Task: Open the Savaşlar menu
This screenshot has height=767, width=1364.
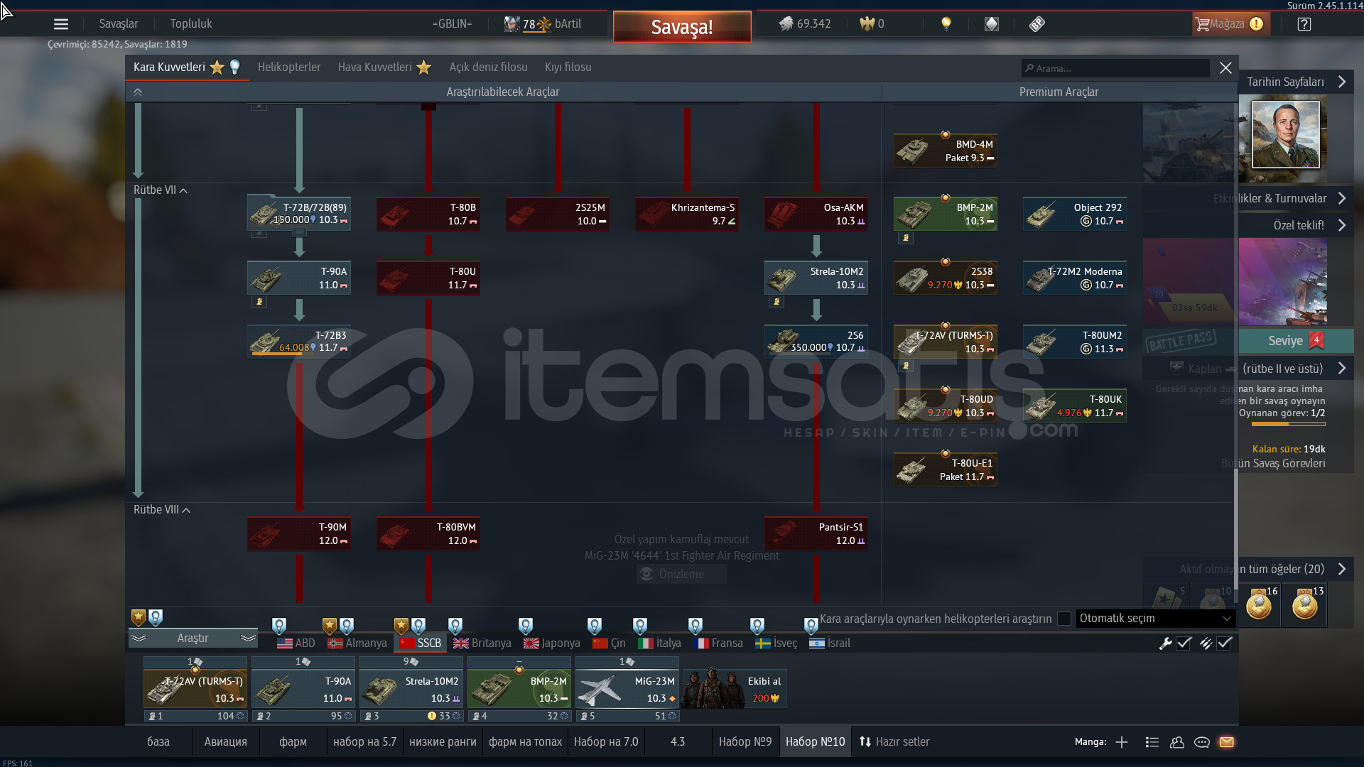Action: tap(119, 24)
